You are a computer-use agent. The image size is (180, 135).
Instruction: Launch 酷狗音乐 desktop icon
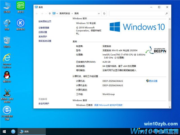click(x=21, y=24)
